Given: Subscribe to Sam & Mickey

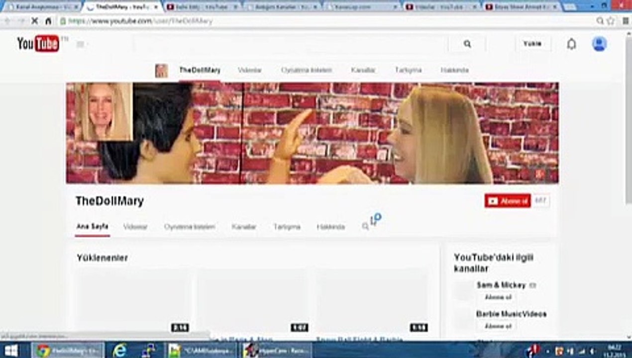Looking at the screenshot, I should click(x=498, y=297).
